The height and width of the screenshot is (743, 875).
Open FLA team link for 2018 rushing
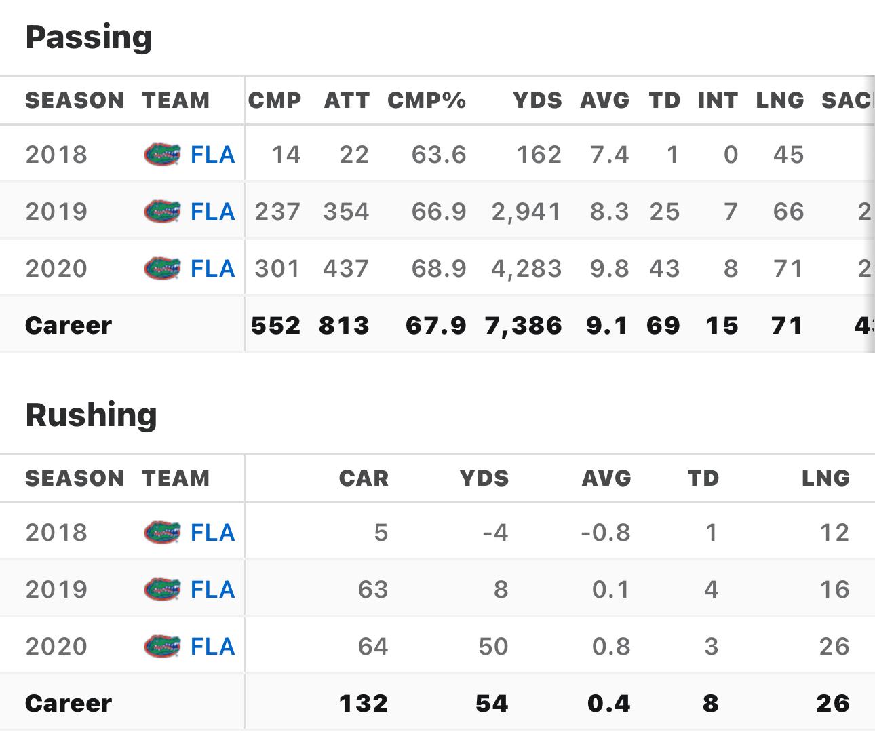[212, 533]
